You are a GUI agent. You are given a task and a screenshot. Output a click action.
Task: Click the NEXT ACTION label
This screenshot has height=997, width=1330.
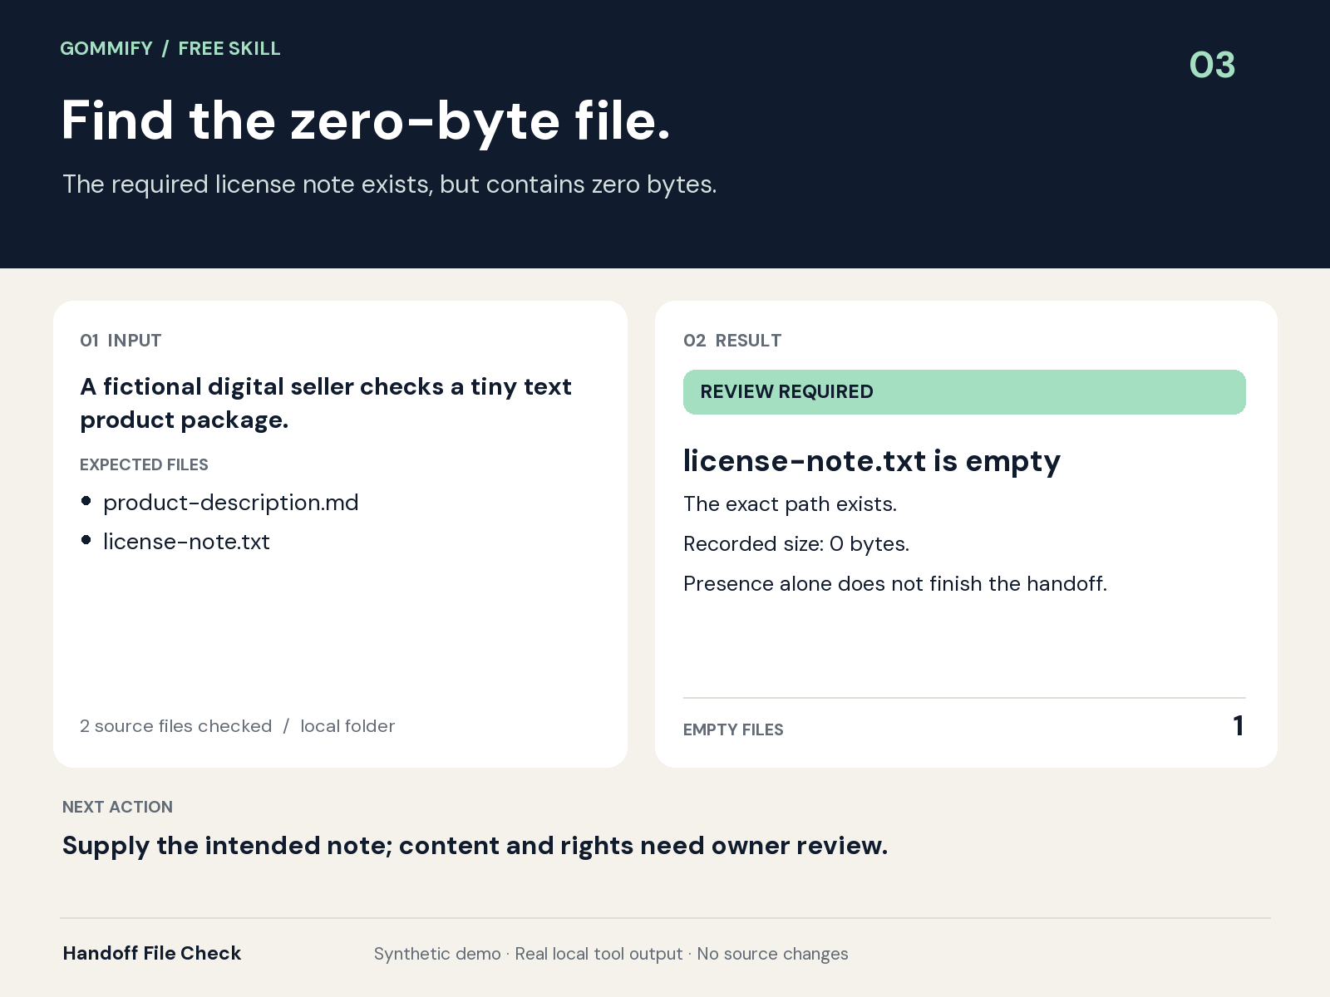117,807
